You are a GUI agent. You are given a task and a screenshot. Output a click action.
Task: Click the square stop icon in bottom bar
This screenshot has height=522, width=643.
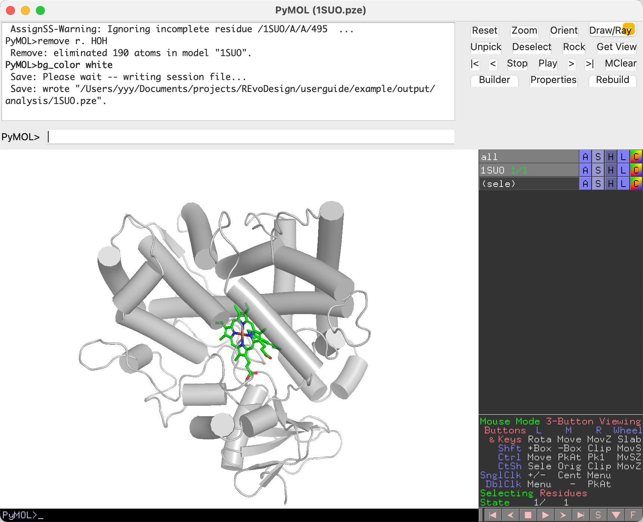(x=528, y=515)
